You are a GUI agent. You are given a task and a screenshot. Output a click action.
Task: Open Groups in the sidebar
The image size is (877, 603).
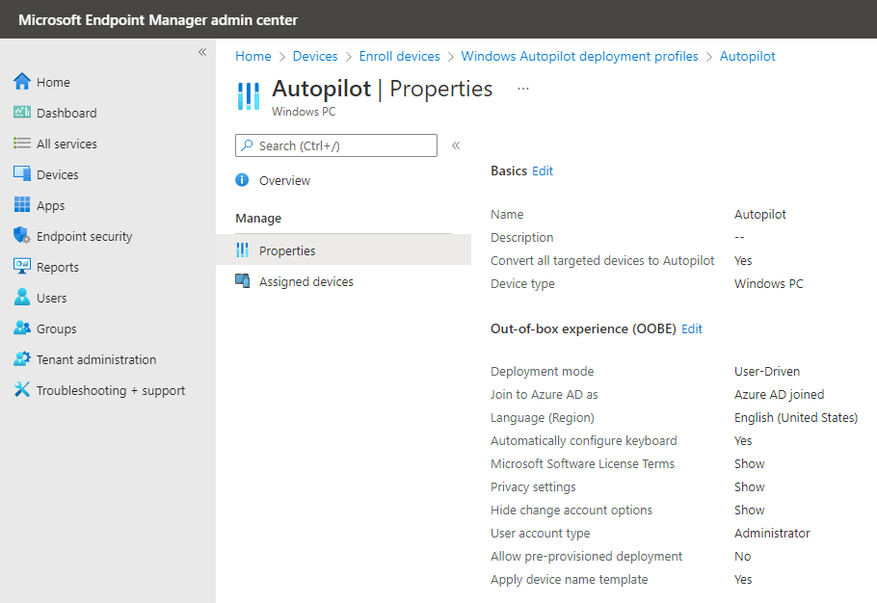click(x=57, y=328)
